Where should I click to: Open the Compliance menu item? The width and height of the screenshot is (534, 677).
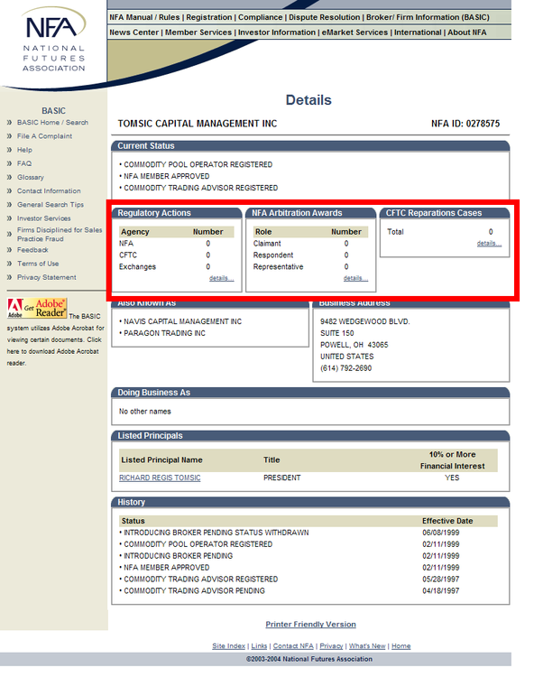260,17
